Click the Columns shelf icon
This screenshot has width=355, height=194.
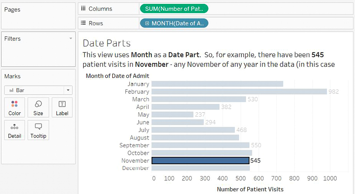(83, 9)
